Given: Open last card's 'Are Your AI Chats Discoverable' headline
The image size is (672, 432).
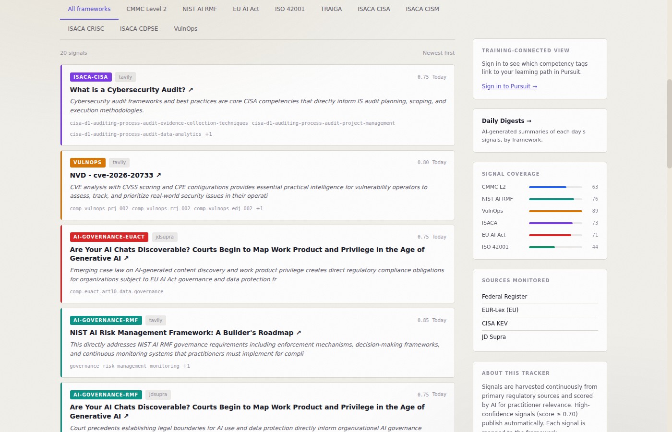Looking at the screenshot, I should click(247, 411).
